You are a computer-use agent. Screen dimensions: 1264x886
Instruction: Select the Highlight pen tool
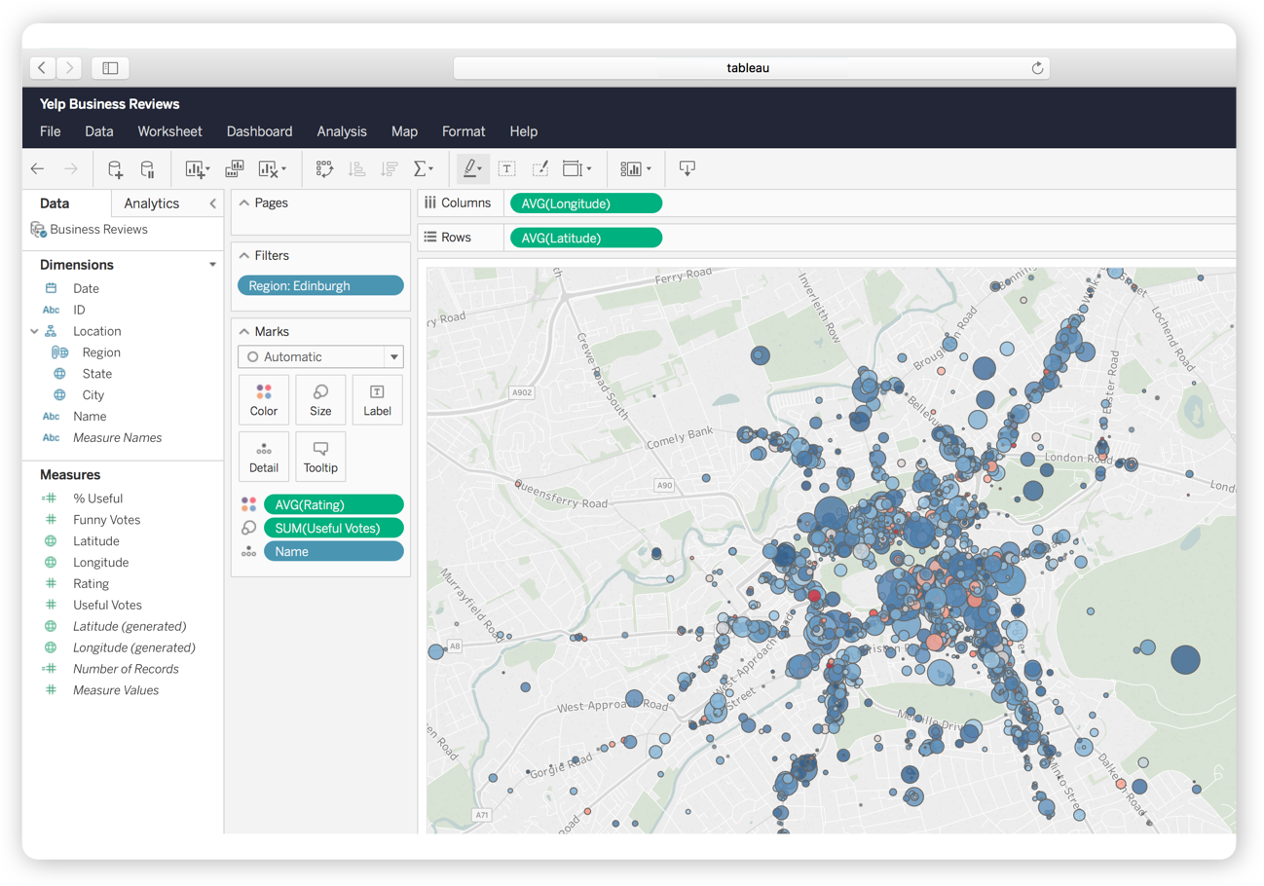coord(472,169)
